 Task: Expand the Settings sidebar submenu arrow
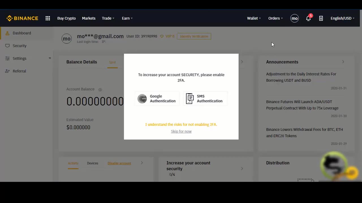50,58
